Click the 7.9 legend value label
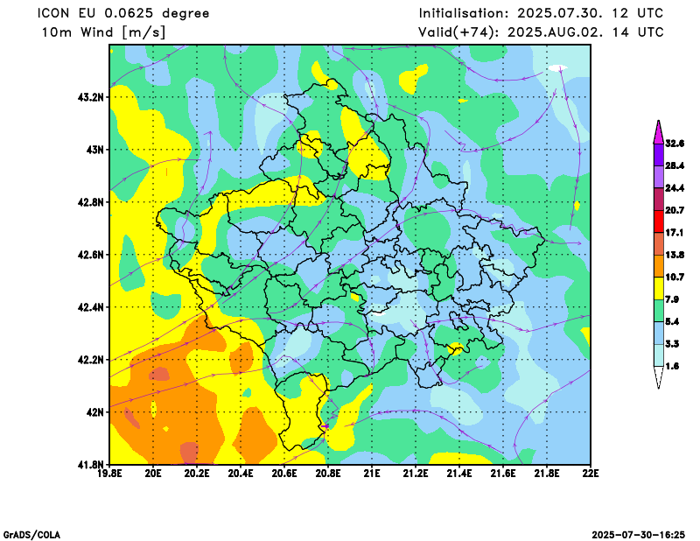Image resolution: width=700 pixels, height=541 pixels. [672, 299]
